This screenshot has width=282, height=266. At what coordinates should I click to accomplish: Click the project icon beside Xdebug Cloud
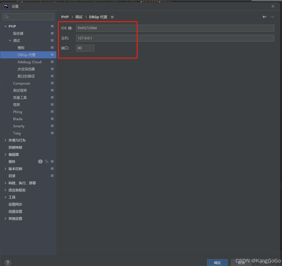[52, 62]
